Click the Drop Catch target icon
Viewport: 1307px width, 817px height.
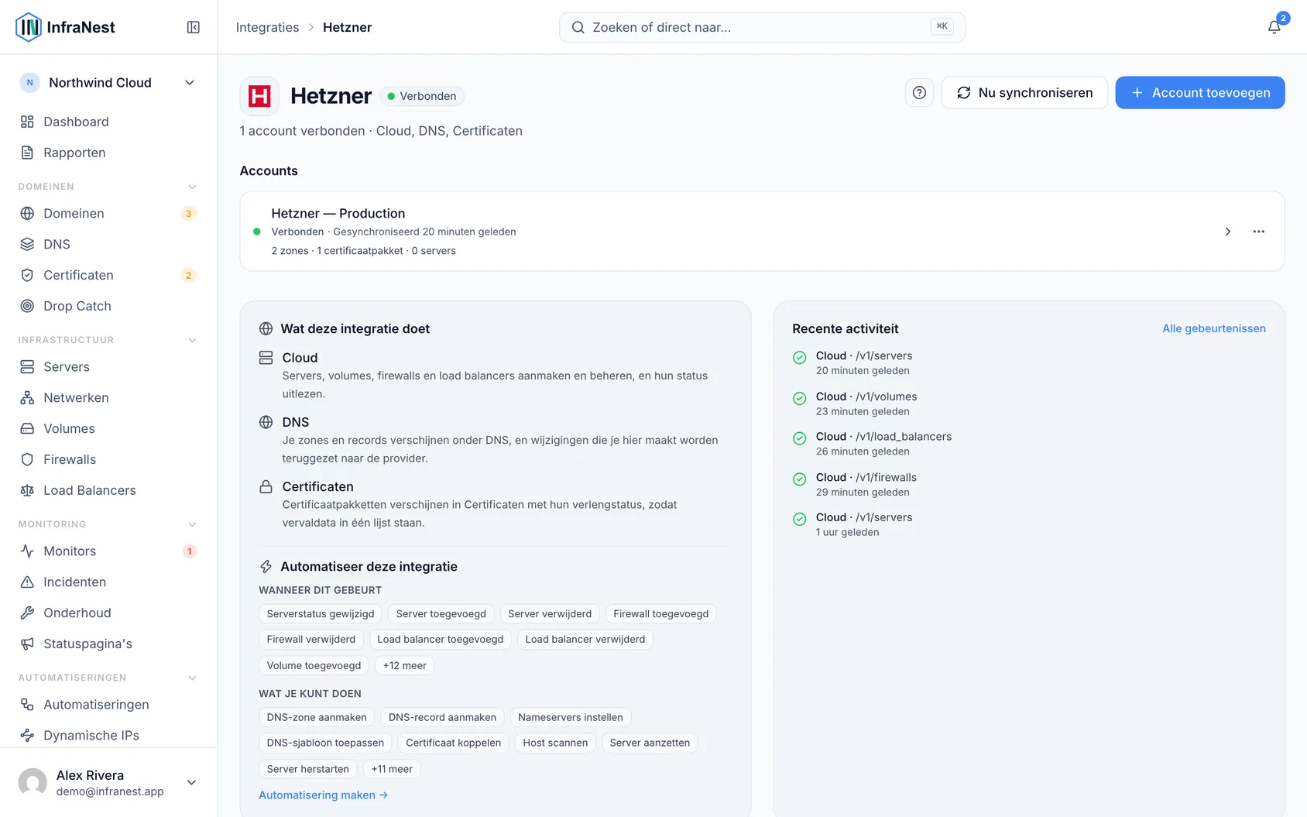coord(27,306)
